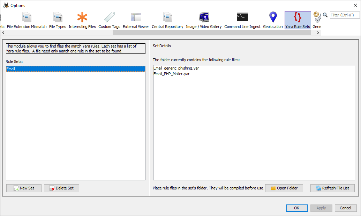This screenshot has height=216, width=361.
Task: Open the Image / Video Gallery settings
Action: [x=204, y=20]
